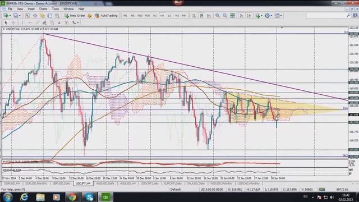Select the bar chart display icon
This screenshot has width=359, height=202.
tap(194, 16)
